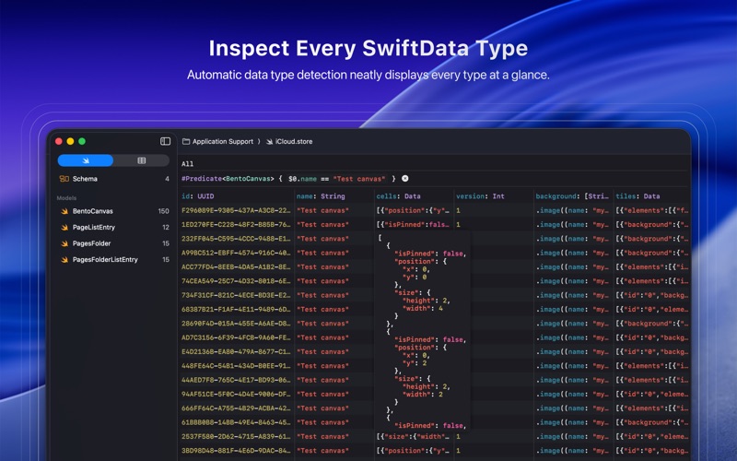Select the PageListEntry model

(x=113, y=227)
